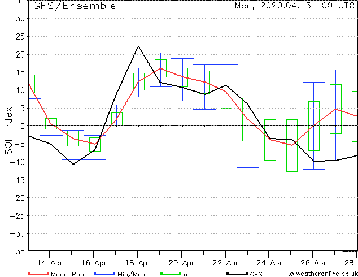Screen dimensions: 358x277
Task: Click the green sigma legend line
Action: (171, 274)
